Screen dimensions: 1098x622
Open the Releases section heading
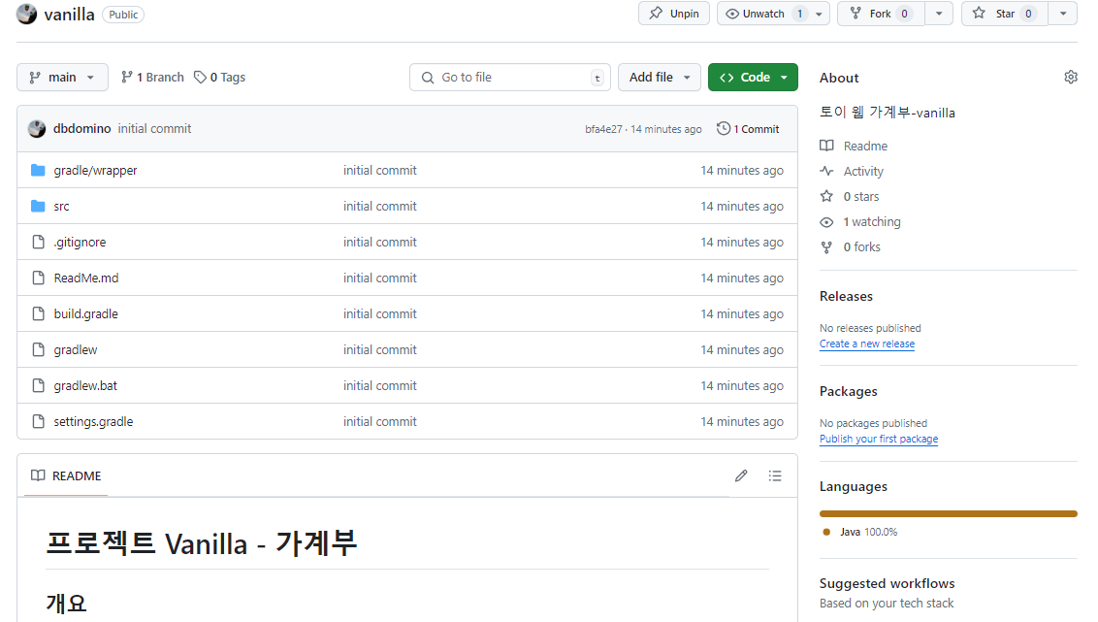pyautogui.click(x=846, y=296)
